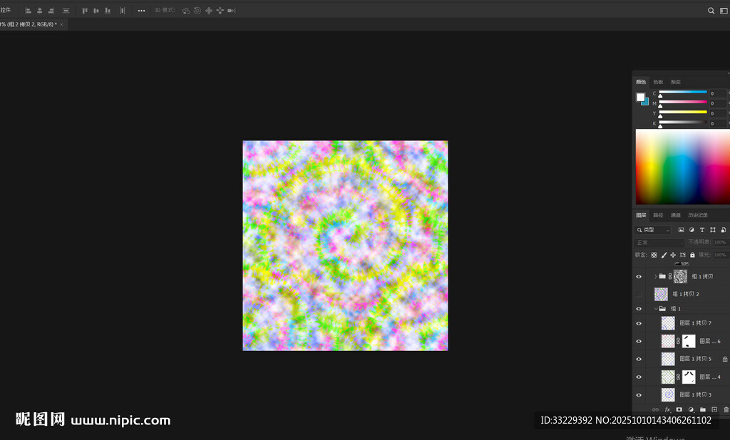
Task: Click the delete layer trash icon
Action: (x=726, y=410)
